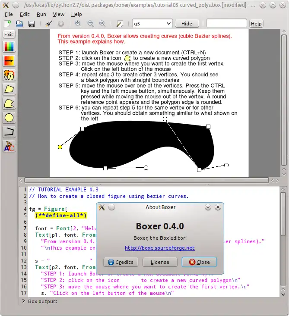Click the Open file icon in toolbar
Image resolution: width=289 pixels, height=316 pixels.
click(19, 24)
